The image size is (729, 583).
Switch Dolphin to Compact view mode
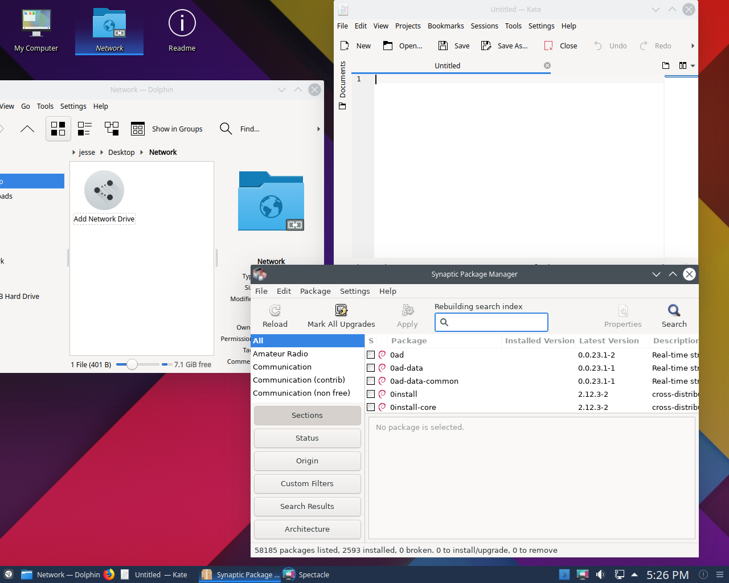(x=85, y=129)
